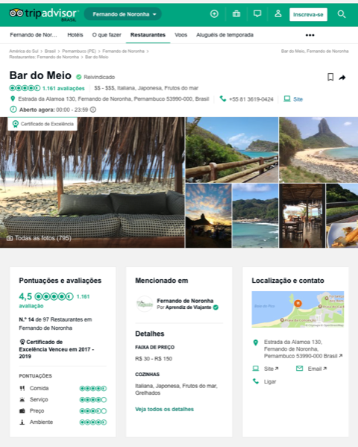The width and height of the screenshot is (358, 447).
Task: Click the green pin icon in contact card
Action: (256, 343)
